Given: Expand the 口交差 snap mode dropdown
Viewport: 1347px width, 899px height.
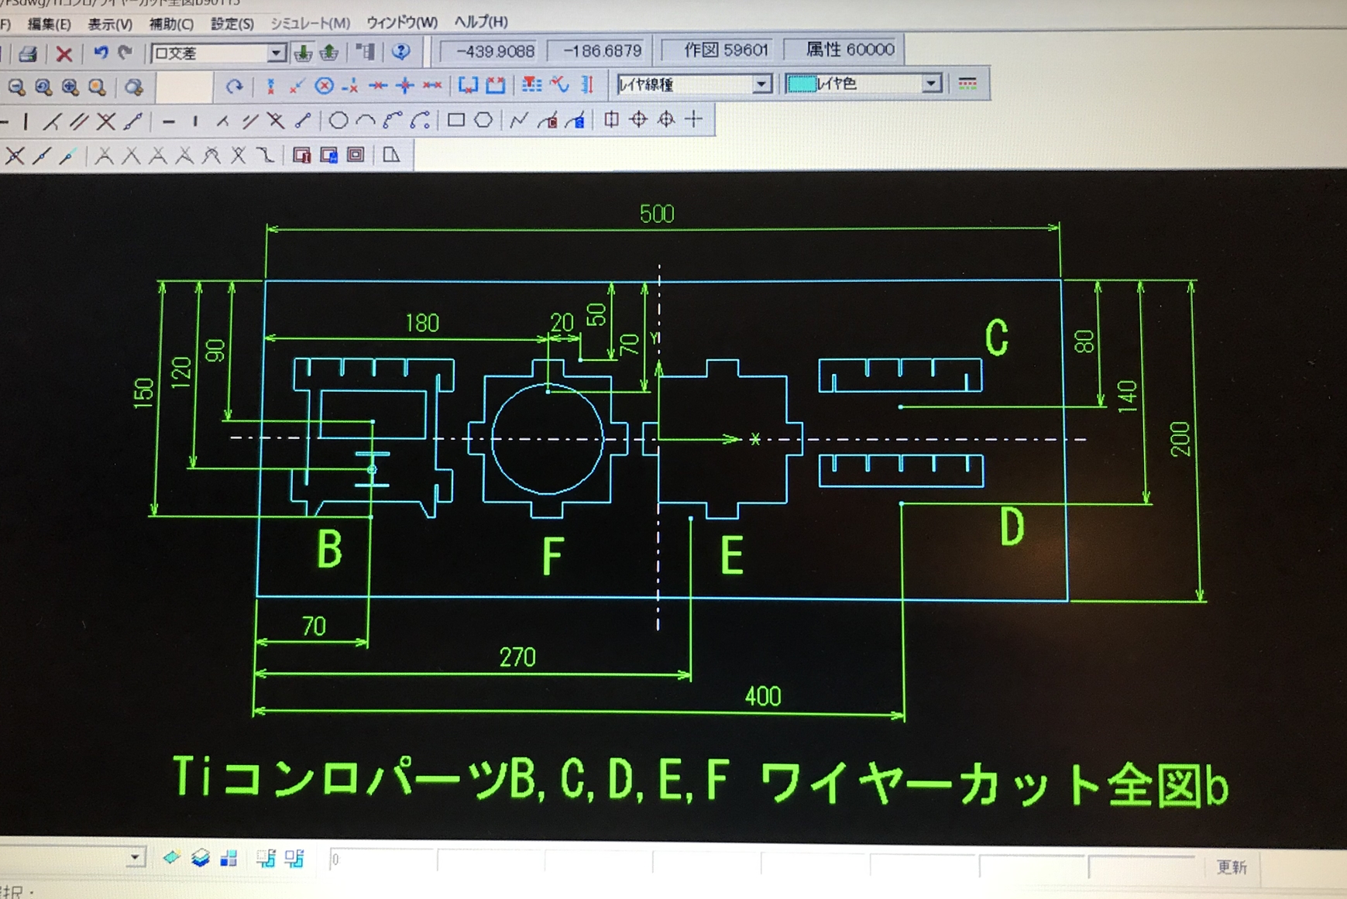Looking at the screenshot, I should (277, 53).
